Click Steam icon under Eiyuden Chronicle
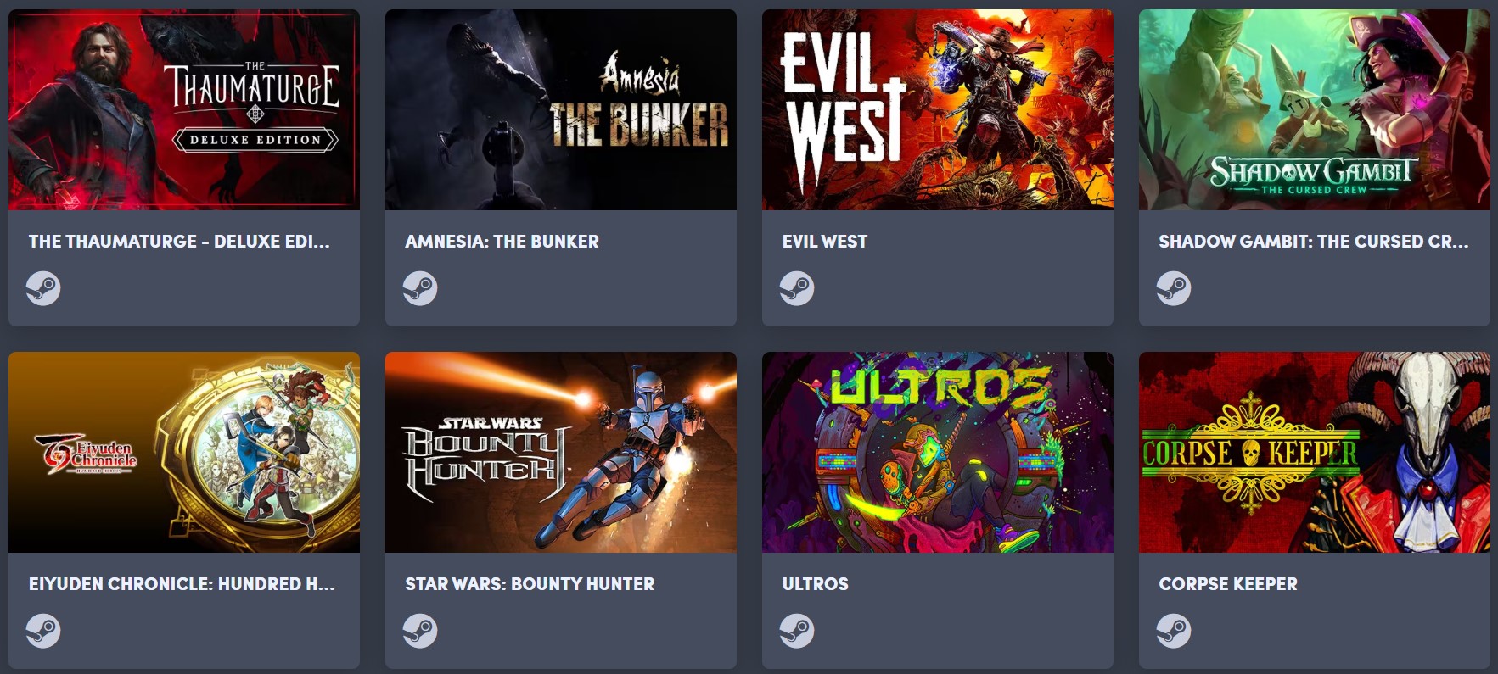 tap(43, 631)
